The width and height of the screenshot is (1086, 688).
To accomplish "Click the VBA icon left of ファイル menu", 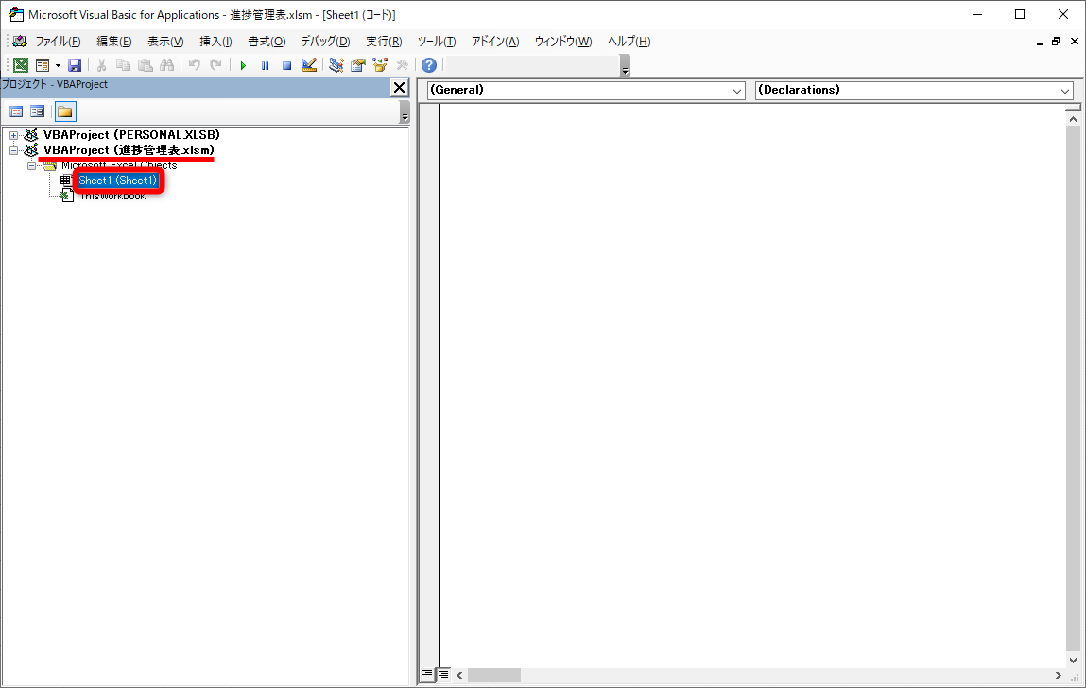I will [x=20, y=42].
